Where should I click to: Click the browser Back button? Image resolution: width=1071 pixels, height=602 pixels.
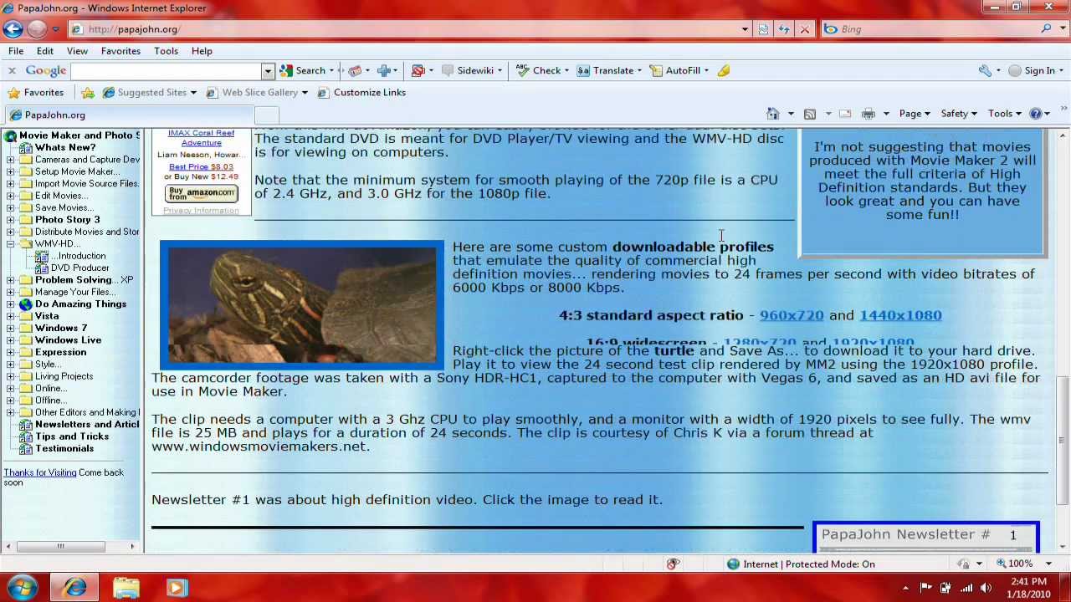tap(13, 28)
